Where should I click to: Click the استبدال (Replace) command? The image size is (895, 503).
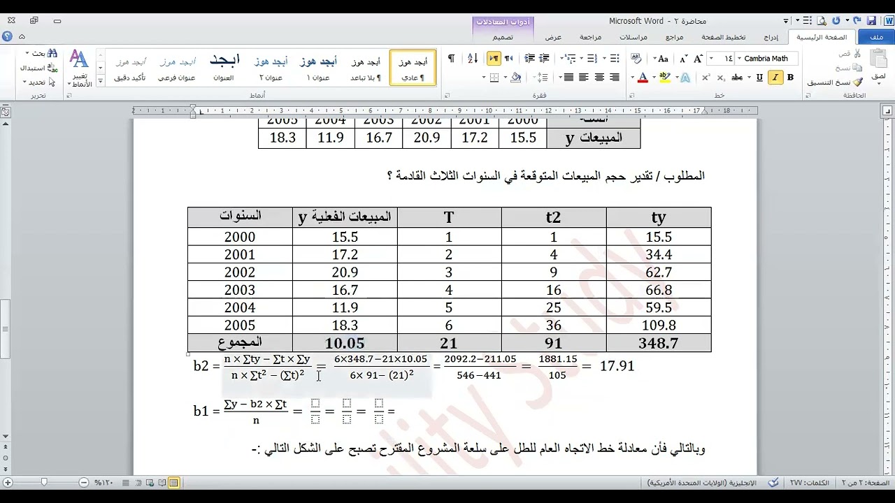coord(33,66)
